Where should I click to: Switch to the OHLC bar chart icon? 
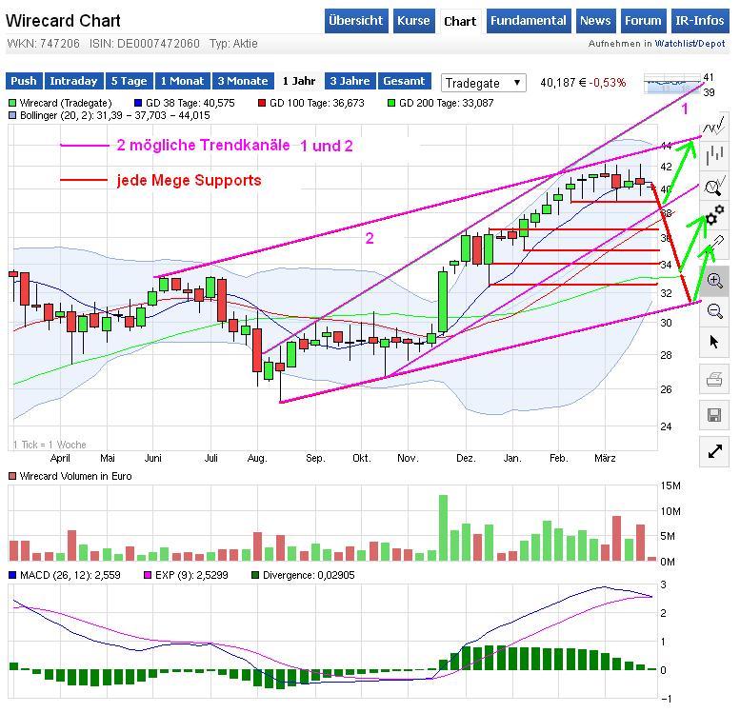(714, 156)
